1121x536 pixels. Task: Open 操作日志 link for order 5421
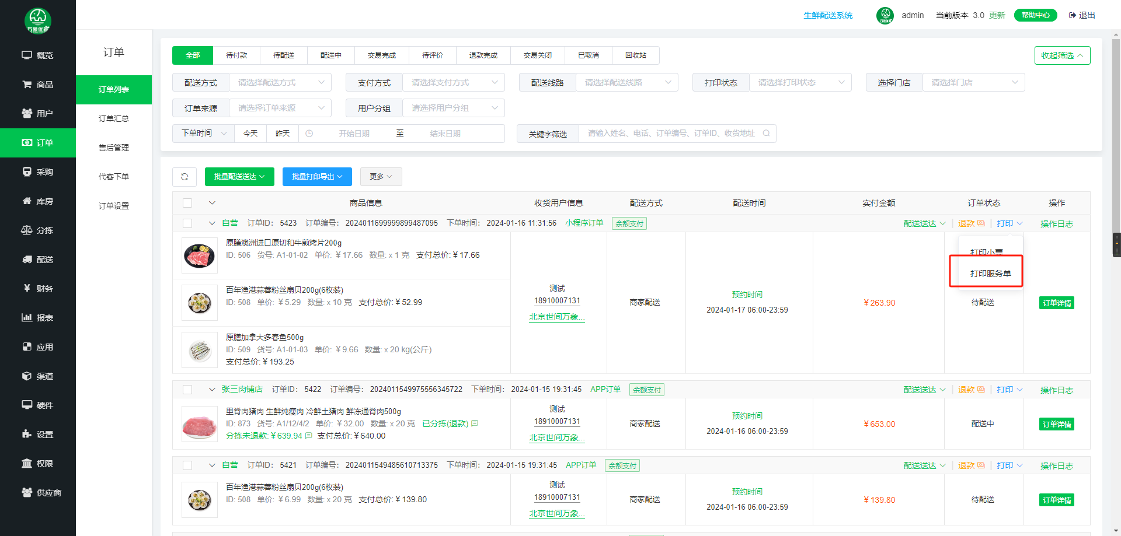pyautogui.click(x=1056, y=465)
